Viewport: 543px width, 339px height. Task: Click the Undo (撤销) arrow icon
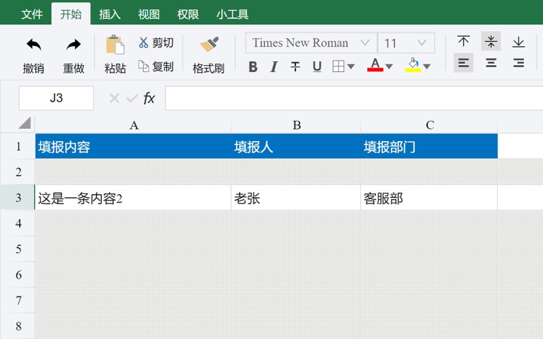(33, 45)
